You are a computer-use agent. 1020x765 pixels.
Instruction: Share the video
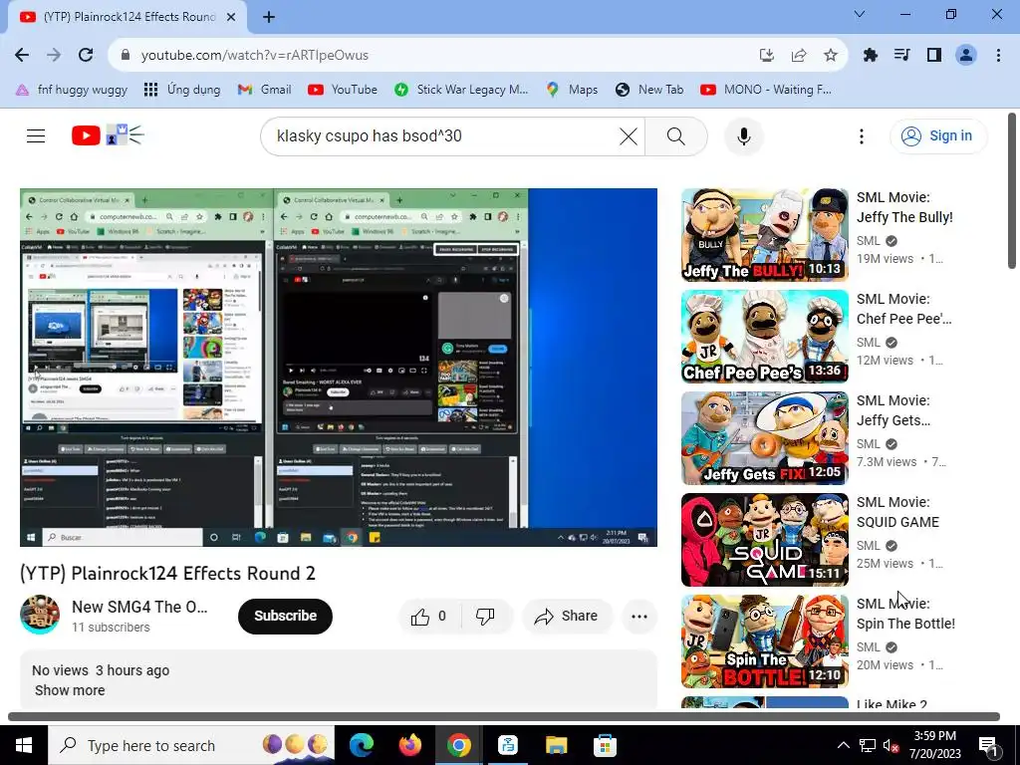(x=567, y=616)
